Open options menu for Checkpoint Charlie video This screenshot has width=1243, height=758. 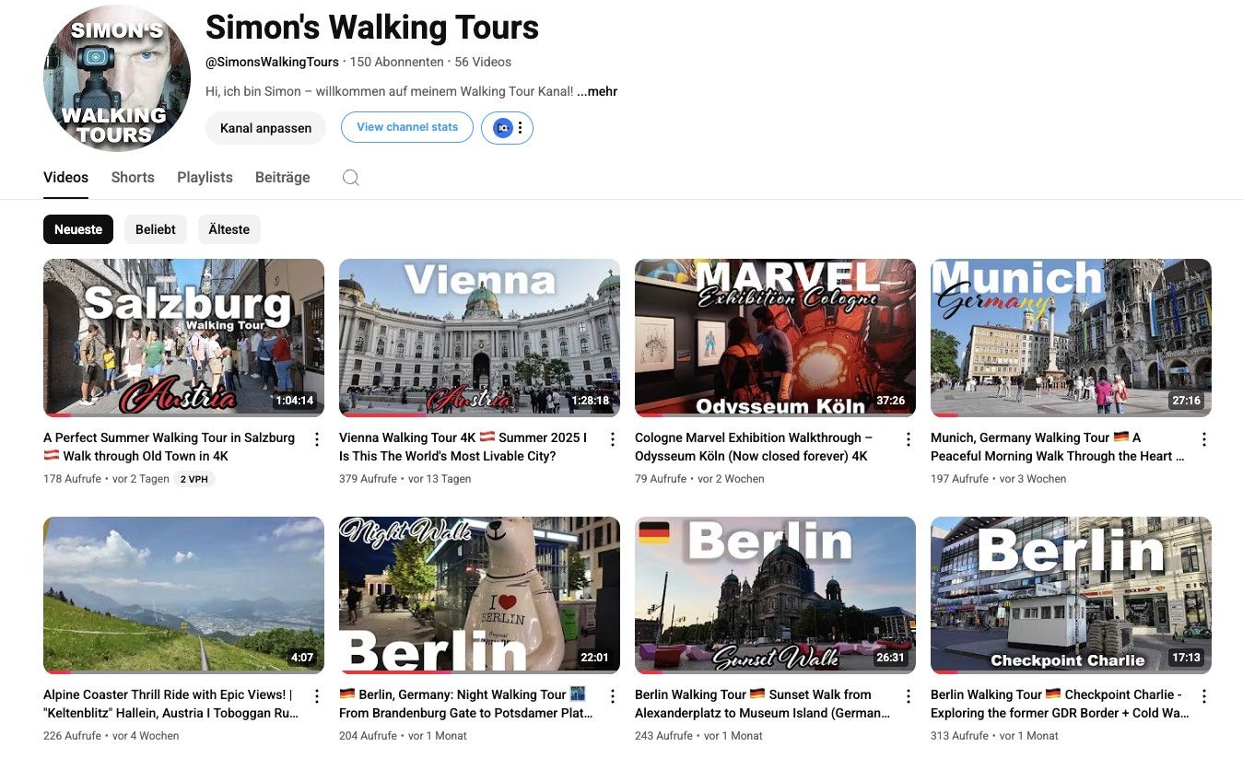pyautogui.click(x=1203, y=696)
